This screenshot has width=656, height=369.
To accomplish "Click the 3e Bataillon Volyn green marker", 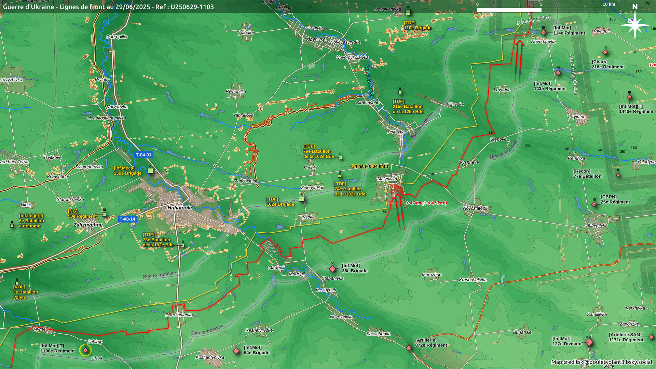I will [x=17, y=283].
